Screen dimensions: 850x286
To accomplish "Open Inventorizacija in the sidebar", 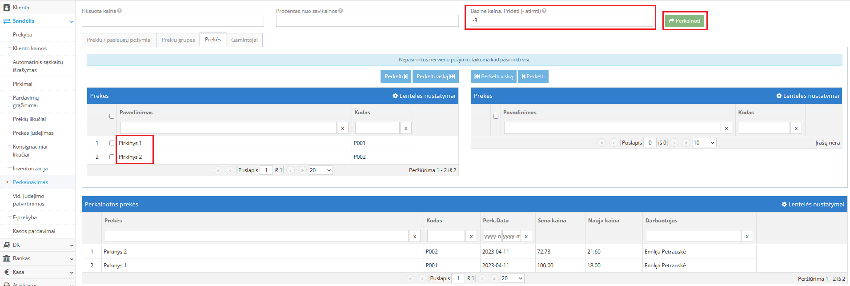I will 30,169.
